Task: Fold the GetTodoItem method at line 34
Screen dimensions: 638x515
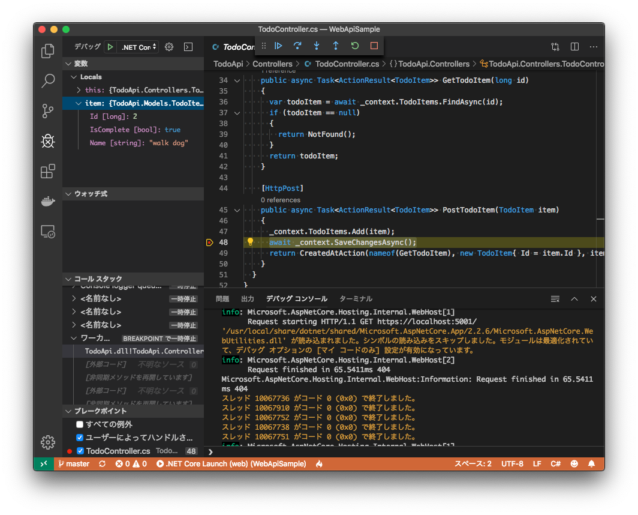Action: coord(237,80)
